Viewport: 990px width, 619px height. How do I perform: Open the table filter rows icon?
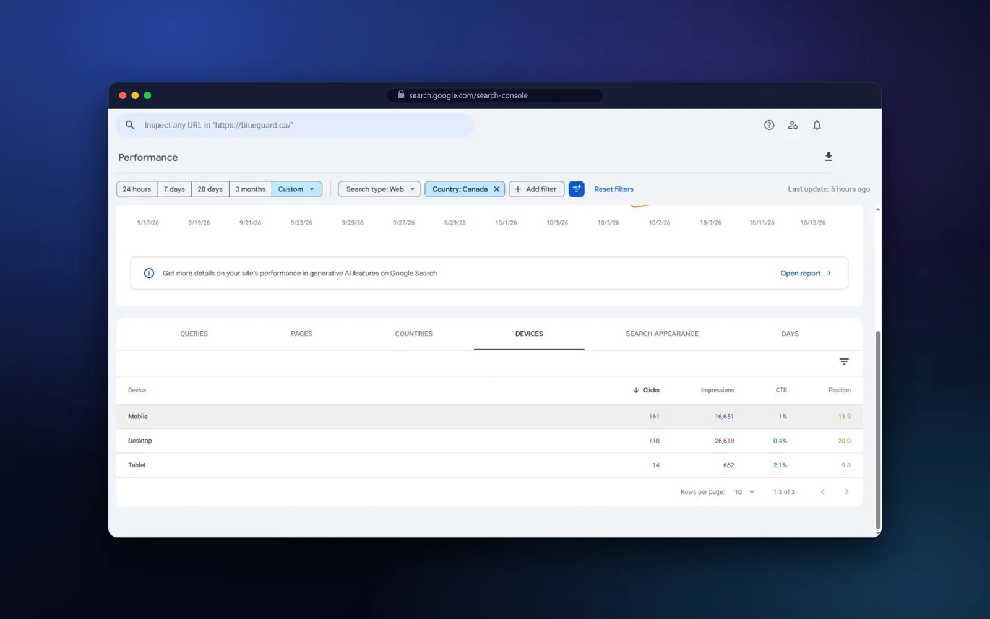pos(844,361)
